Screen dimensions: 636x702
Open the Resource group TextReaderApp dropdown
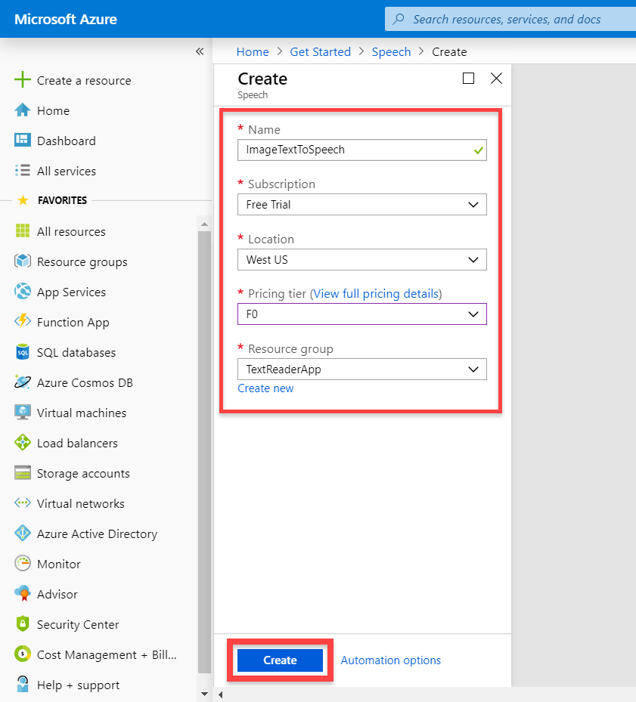(x=361, y=370)
